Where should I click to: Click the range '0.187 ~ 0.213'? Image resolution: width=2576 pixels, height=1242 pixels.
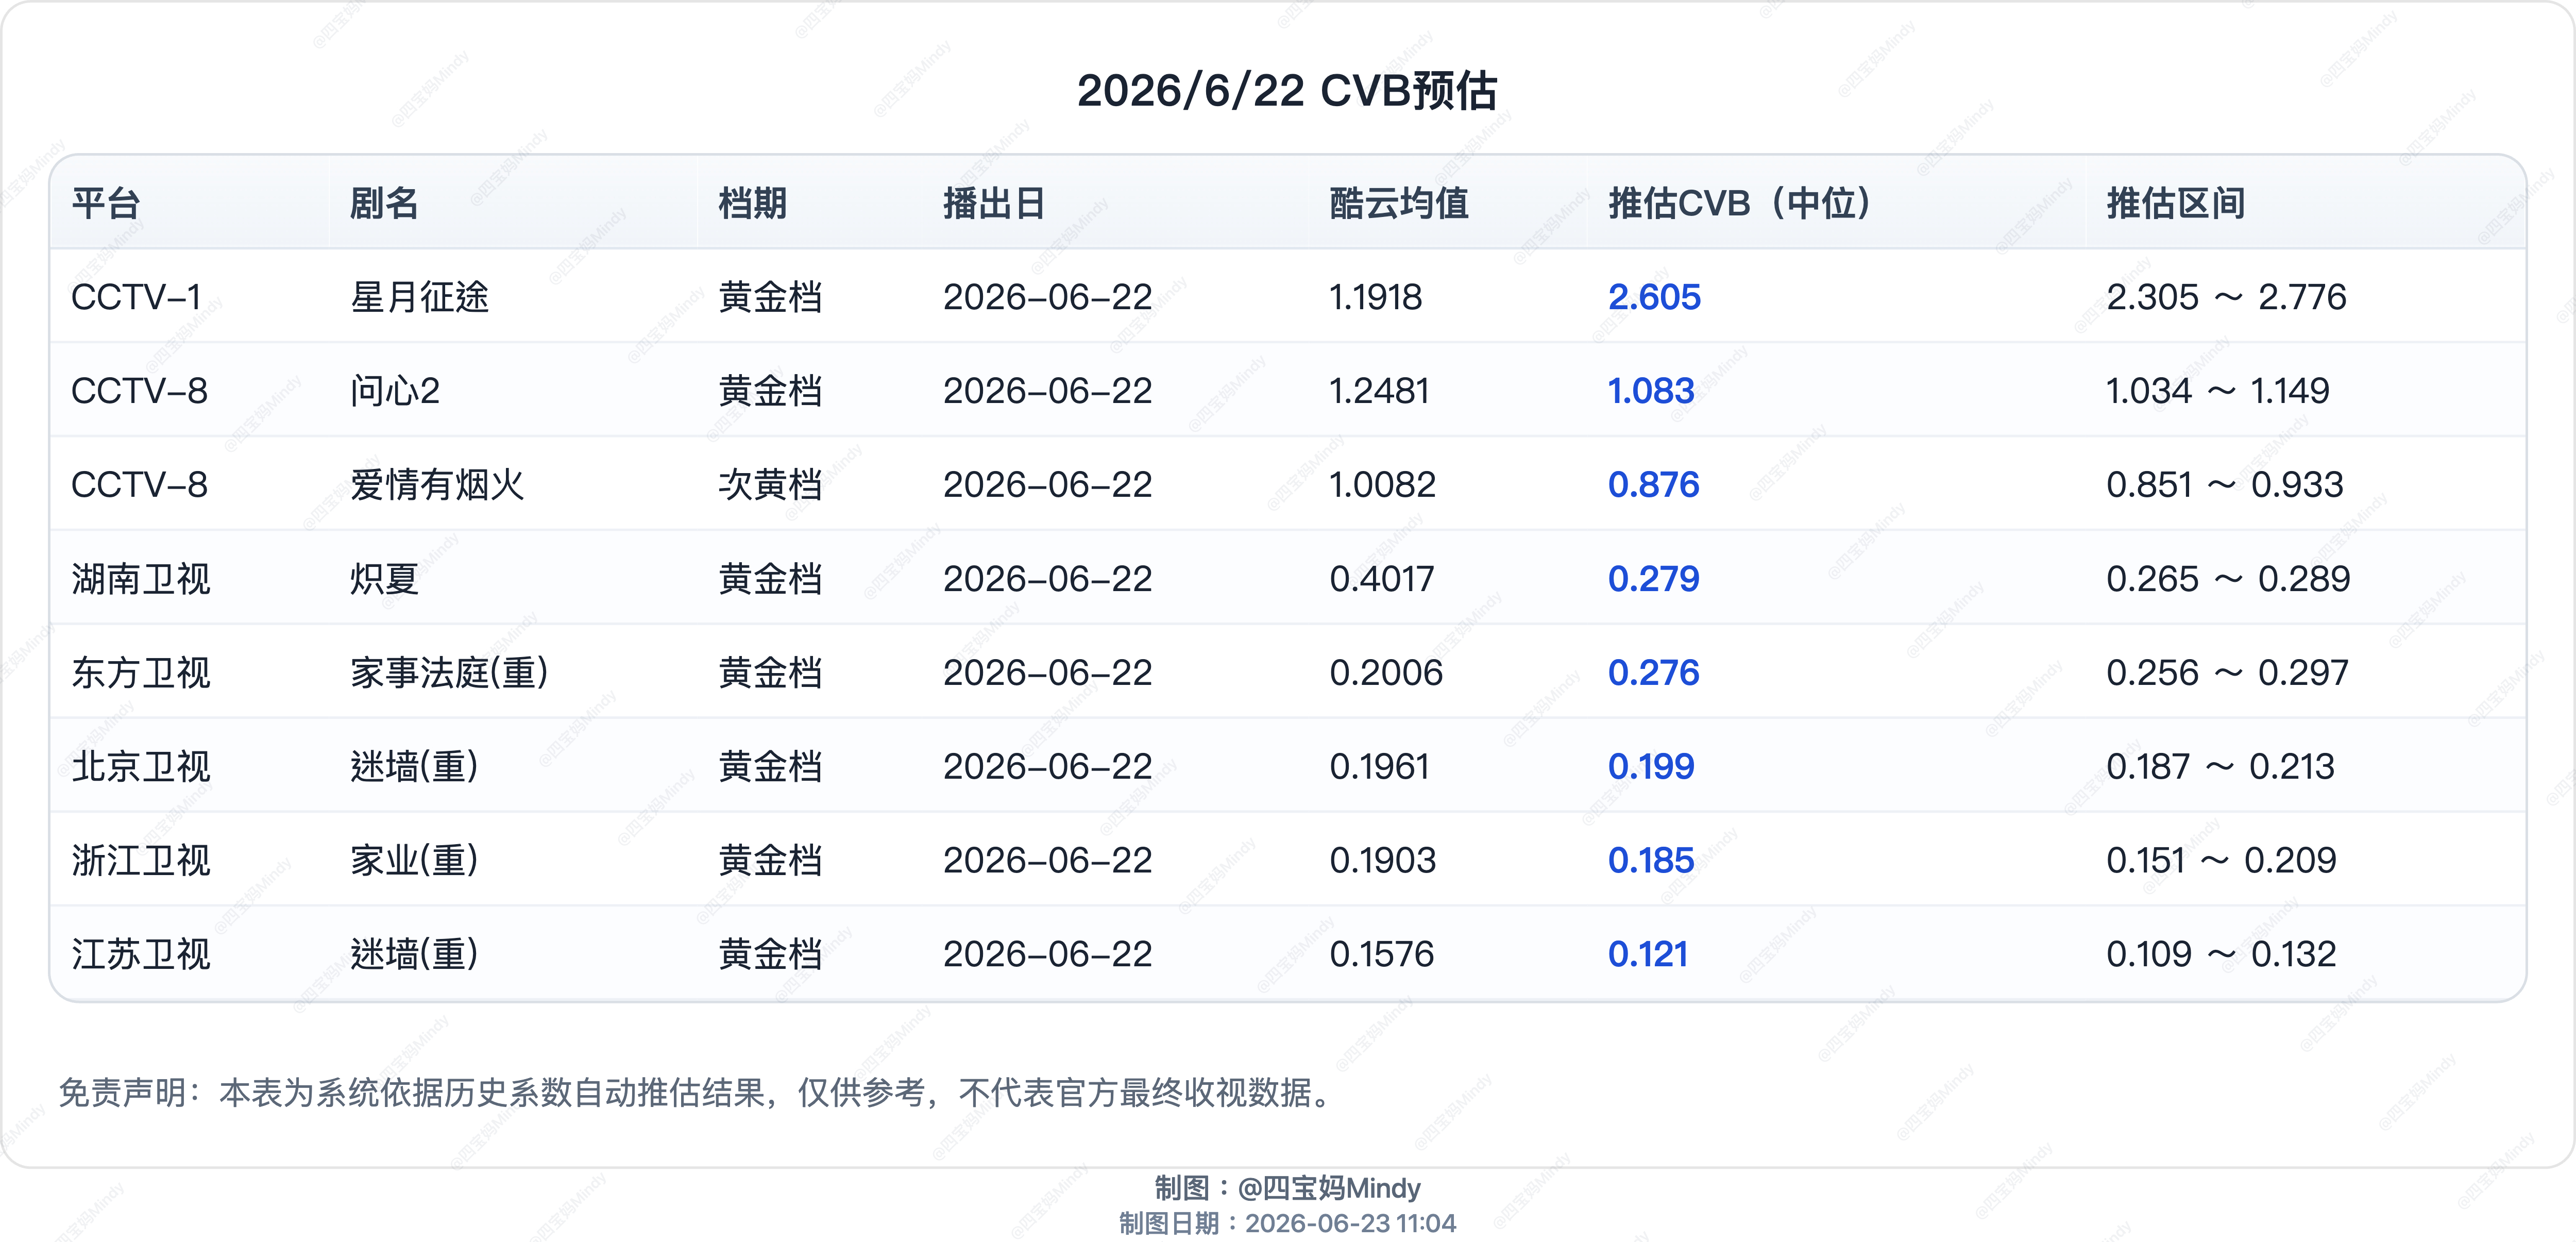click(x=2220, y=767)
